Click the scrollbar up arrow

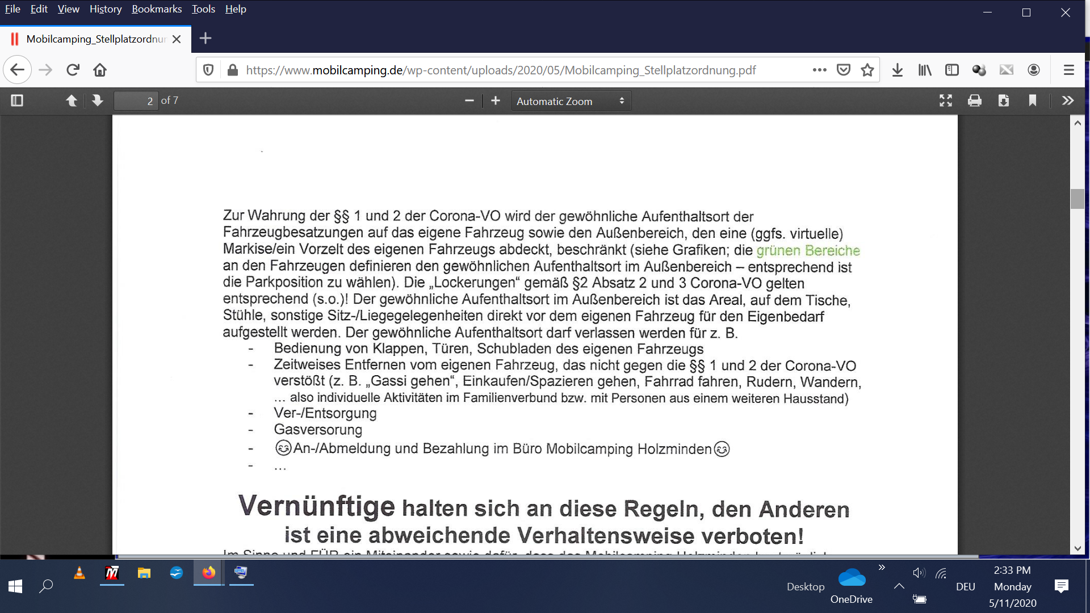tap(1078, 123)
